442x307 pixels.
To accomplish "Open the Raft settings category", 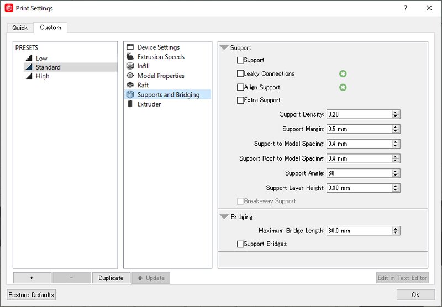I will point(168,85).
